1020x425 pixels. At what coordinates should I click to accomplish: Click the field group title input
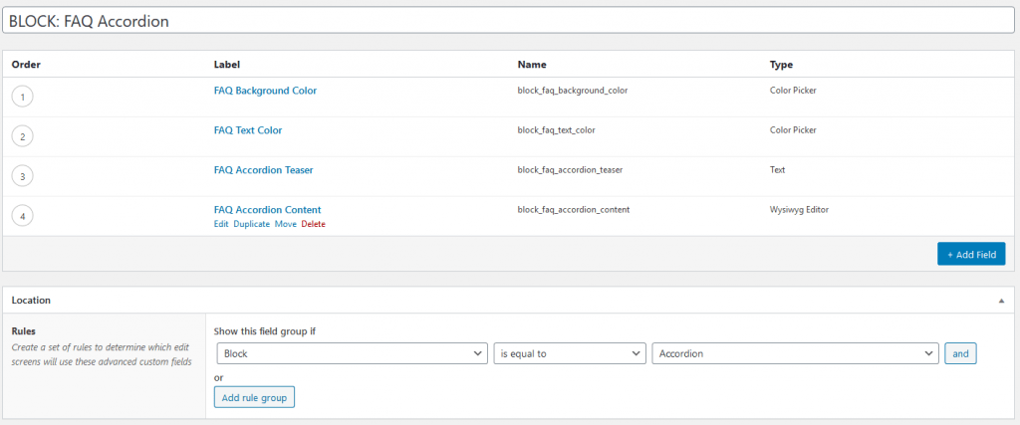coord(508,20)
